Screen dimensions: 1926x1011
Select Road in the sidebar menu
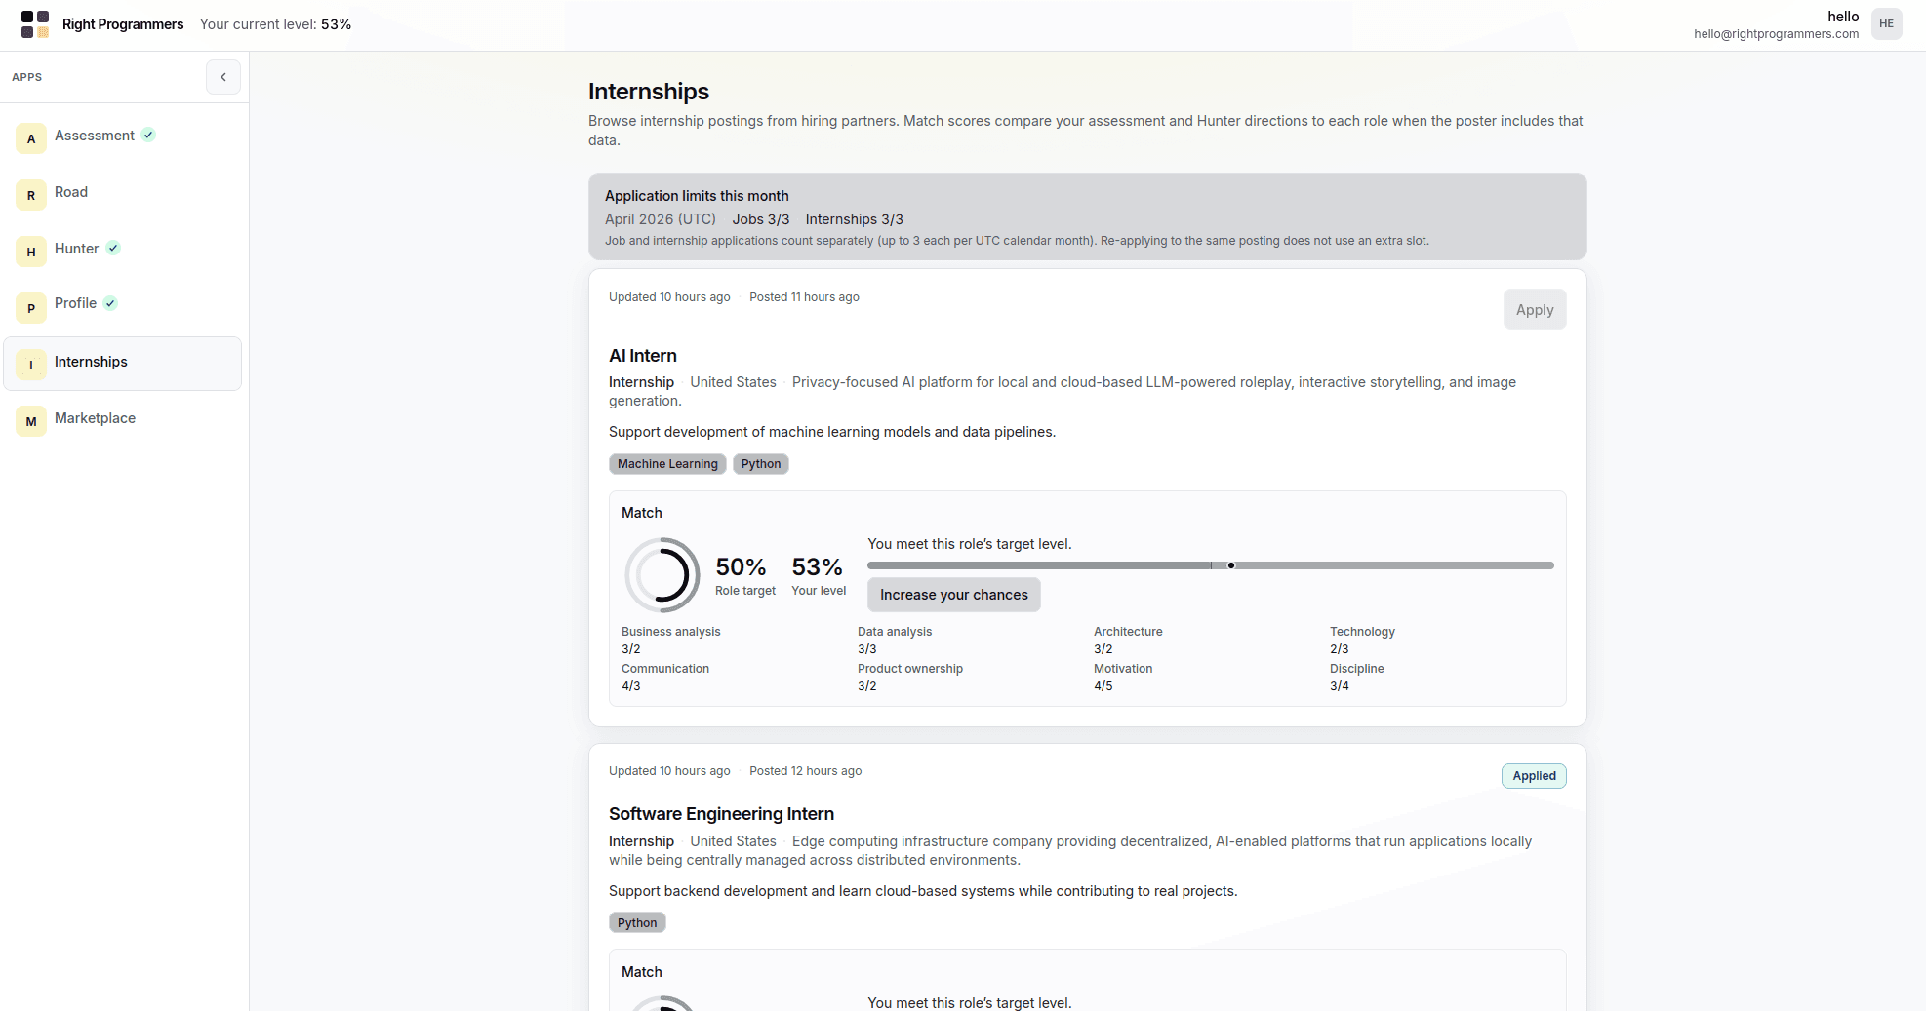coord(70,192)
